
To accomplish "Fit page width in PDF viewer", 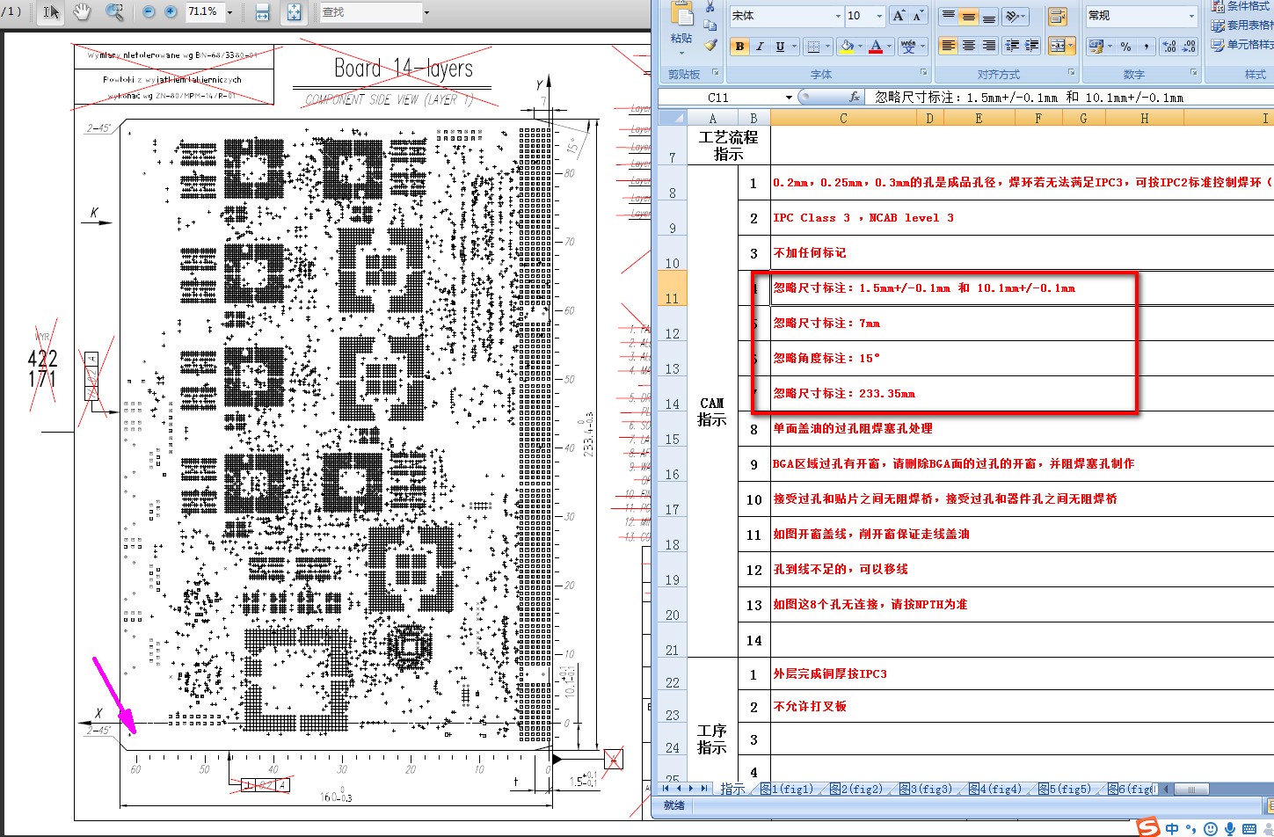I will click(x=262, y=12).
